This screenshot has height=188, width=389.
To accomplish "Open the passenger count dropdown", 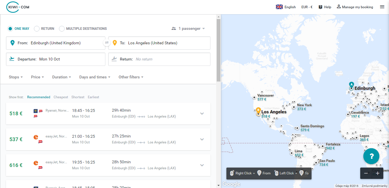I will pos(188,29).
